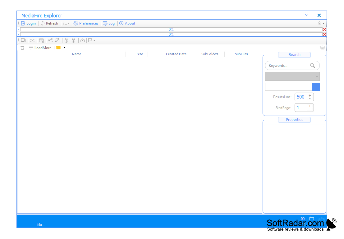Expand the black breadcrumb arrow
The height and width of the screenshot is (239, 344).
pyautogui.click(x=64, y=48)
